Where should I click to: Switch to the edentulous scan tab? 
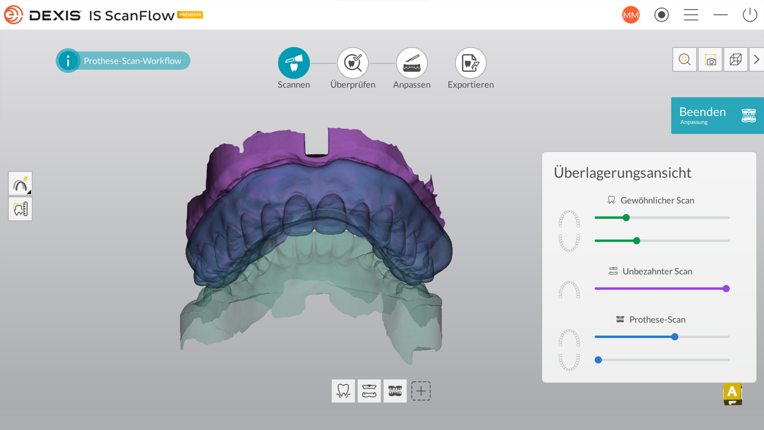pos(369,391)
